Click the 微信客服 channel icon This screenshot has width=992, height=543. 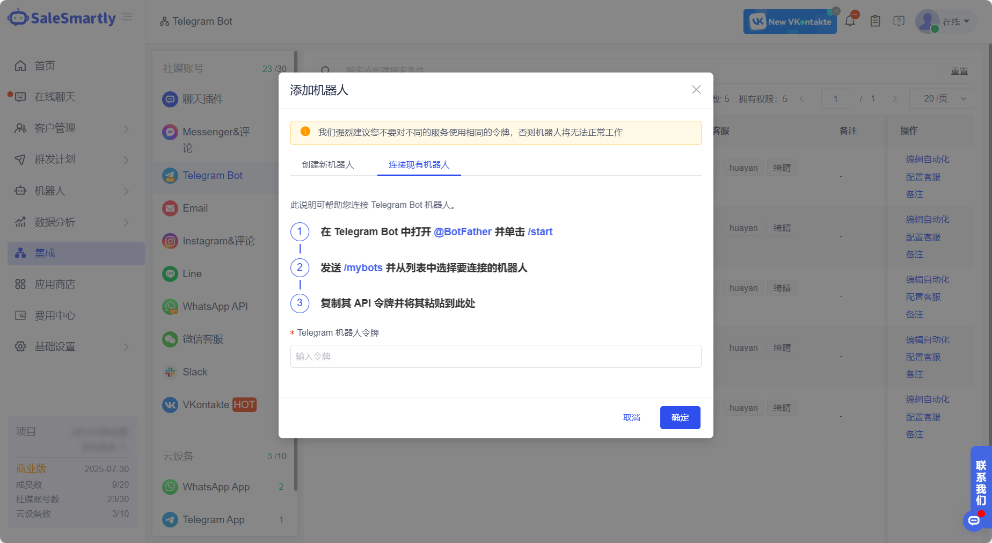click(170, 339)
